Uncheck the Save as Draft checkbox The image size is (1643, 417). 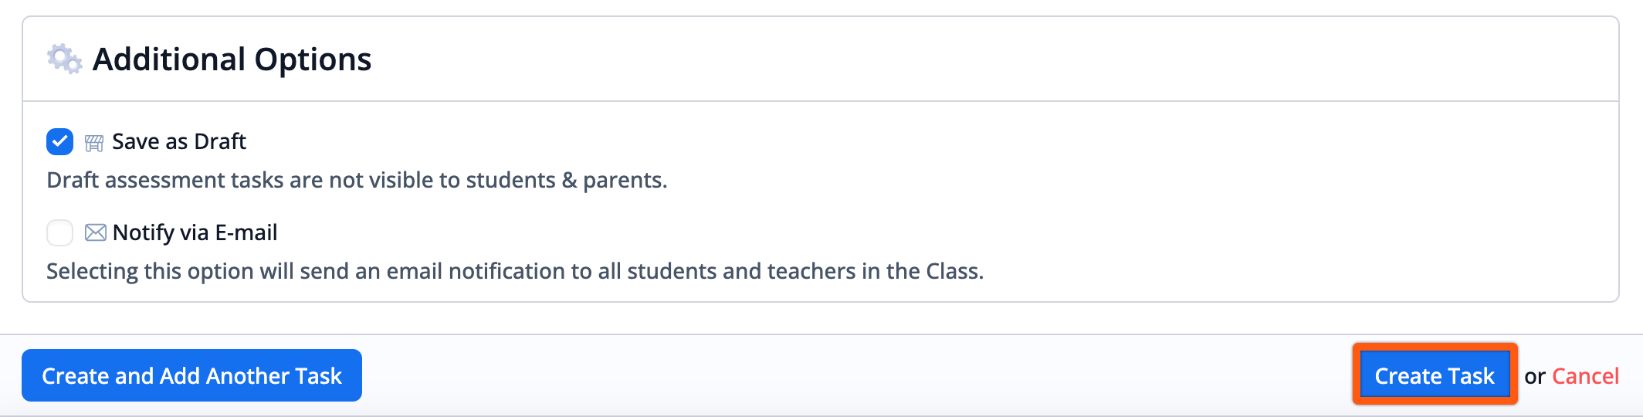[x=59, y=142]
